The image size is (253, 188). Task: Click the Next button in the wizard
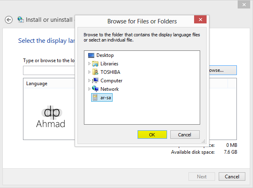202,176
